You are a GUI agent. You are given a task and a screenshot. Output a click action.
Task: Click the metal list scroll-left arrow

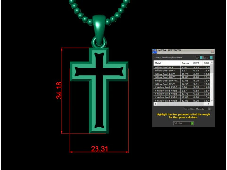(155, 104)
